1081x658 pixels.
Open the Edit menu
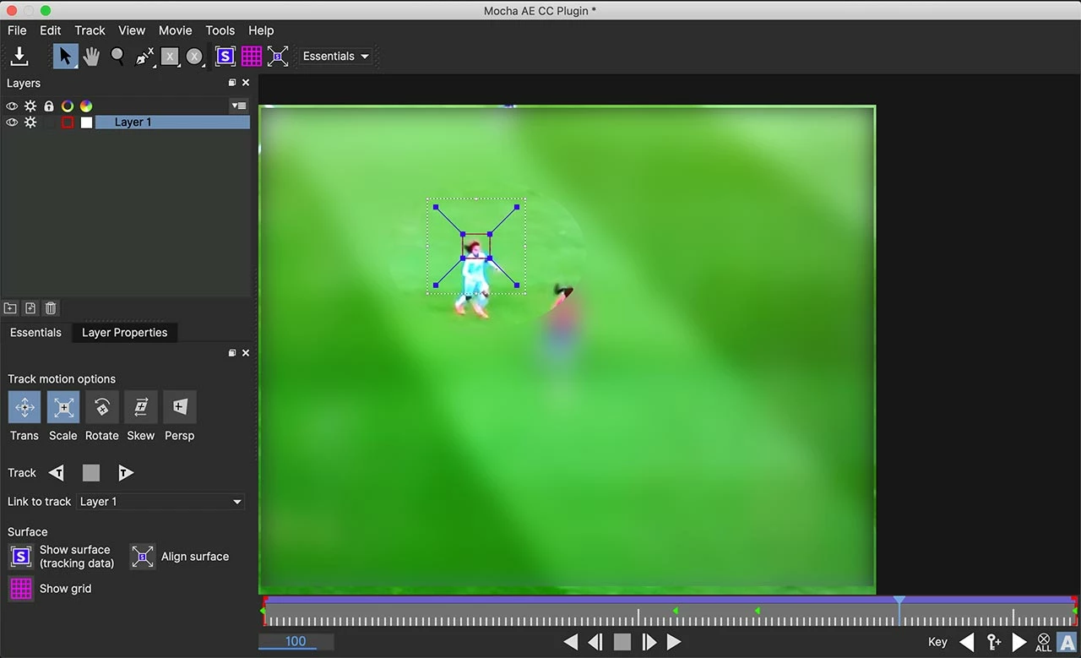[51, 30]
